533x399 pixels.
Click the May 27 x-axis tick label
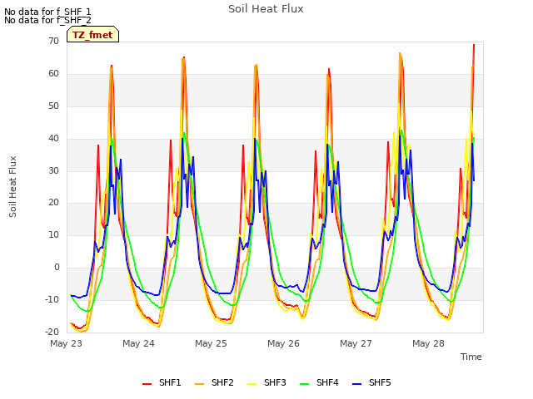coord(356,343)
